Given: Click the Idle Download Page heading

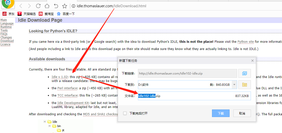Looking at the screenshot, I should pos(40,20).
